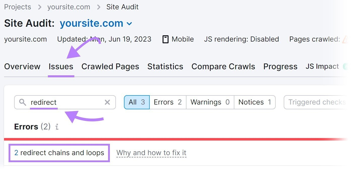This screenshot has width=351, height=170.
Task: Clear the redirect search using the X icon
Action: pyautogui.click(x=107, y=102)
